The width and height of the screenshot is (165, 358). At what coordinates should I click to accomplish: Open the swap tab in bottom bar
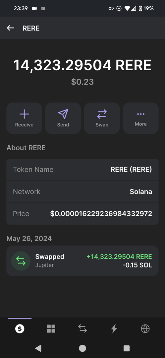[82, 329]
